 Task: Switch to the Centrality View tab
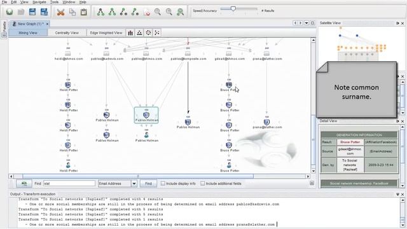pos(67,32)
